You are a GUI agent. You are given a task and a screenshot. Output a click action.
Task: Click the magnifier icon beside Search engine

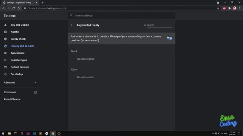coord(5,60)
